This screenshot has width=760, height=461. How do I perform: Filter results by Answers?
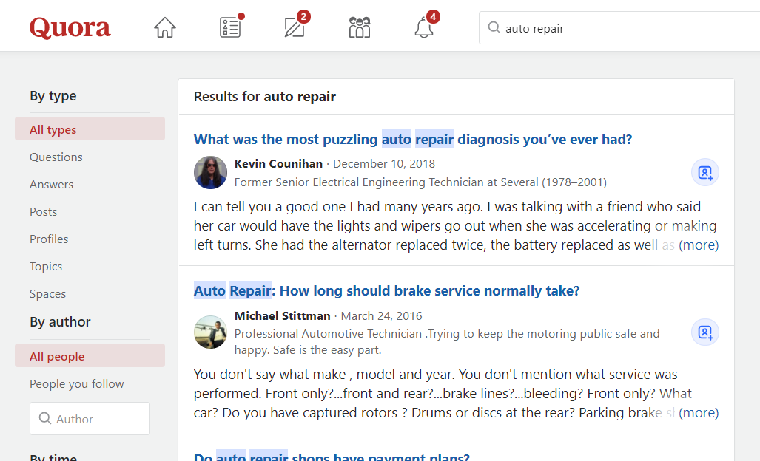[52, 184]
